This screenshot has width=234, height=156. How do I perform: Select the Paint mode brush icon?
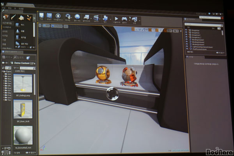pyautogui.click(x=14, y=17)
